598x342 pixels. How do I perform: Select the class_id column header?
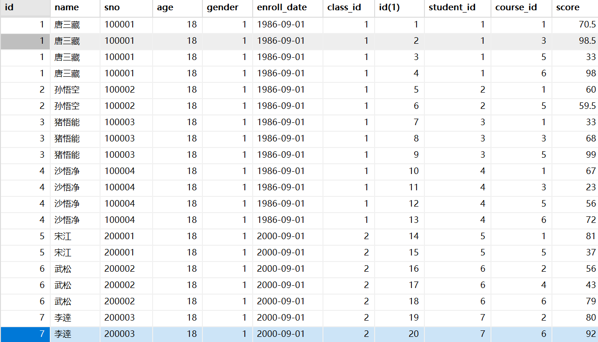349,7
